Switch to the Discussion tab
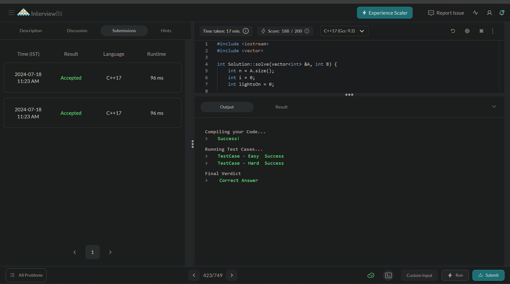 tap(77, 31)
